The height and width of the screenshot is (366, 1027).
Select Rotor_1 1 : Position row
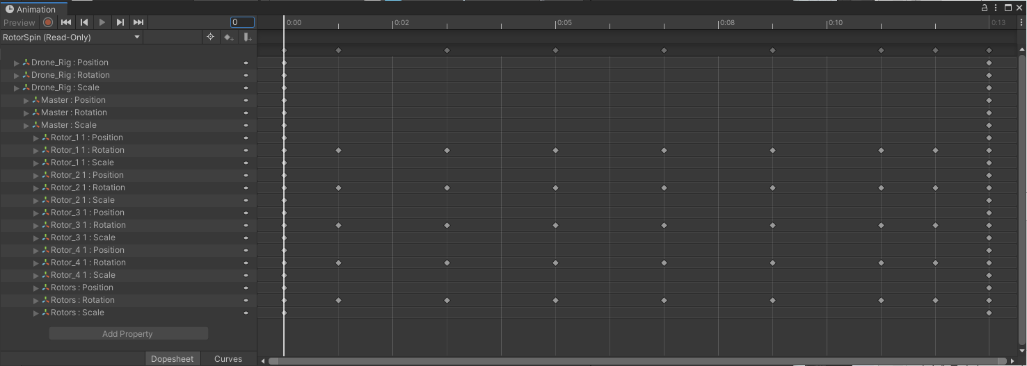click(128, 138)
